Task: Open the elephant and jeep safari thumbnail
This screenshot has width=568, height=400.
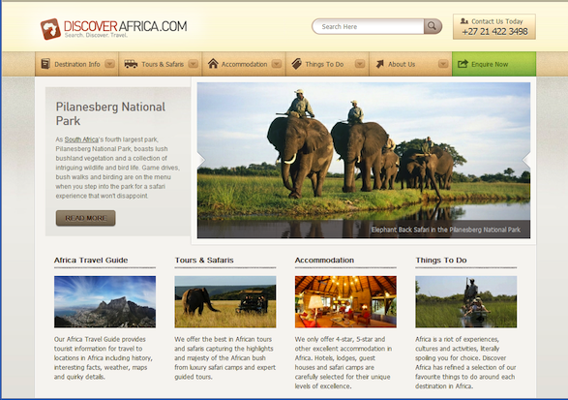Action: point(225,302)
